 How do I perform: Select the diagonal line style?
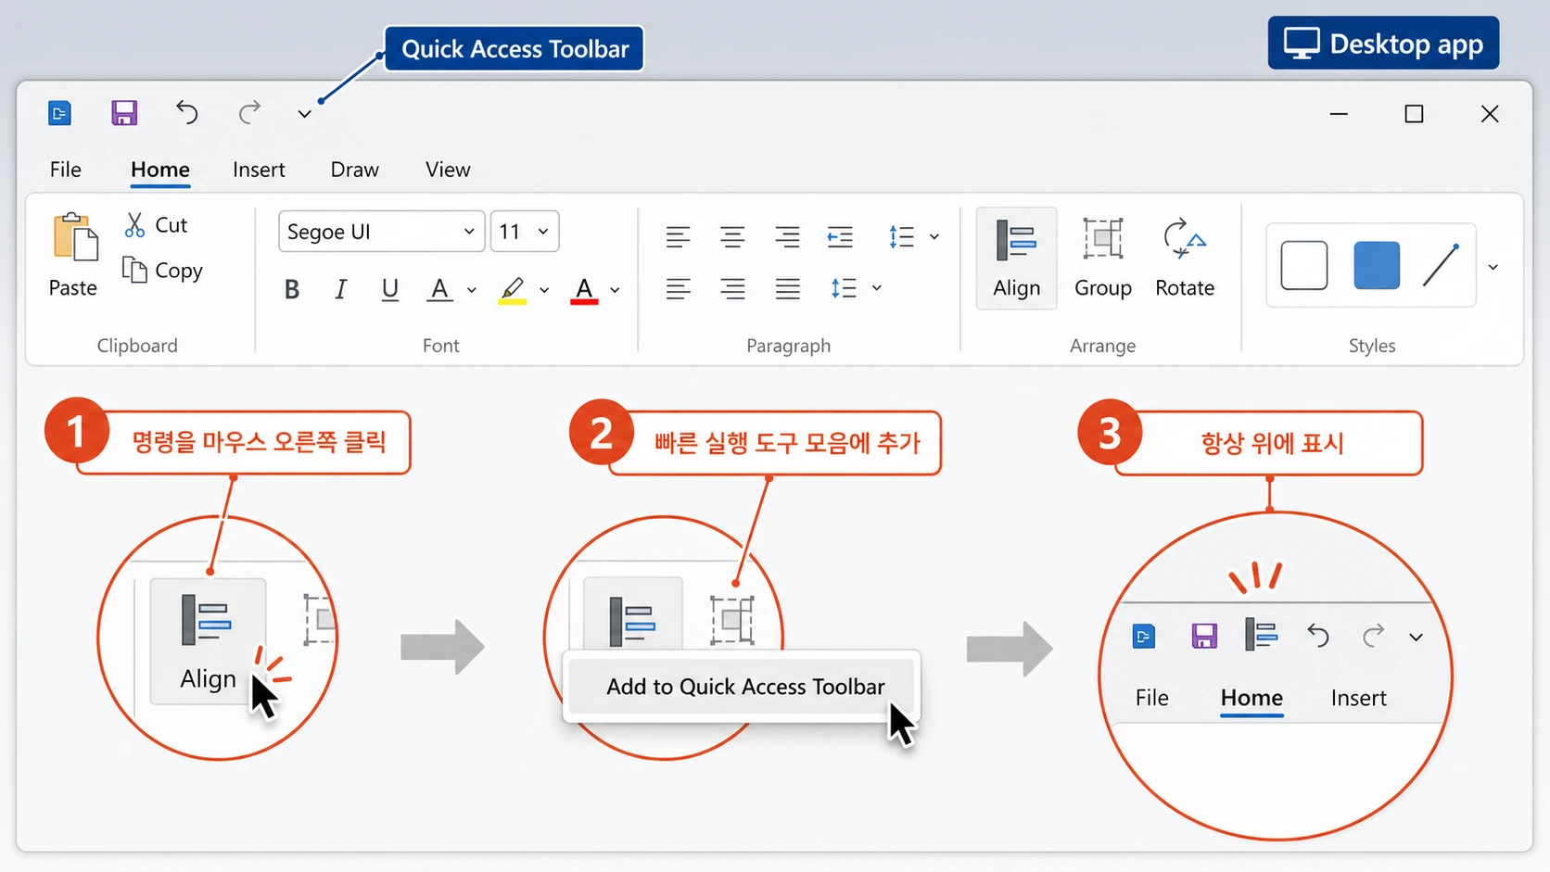click(1442, 266)
